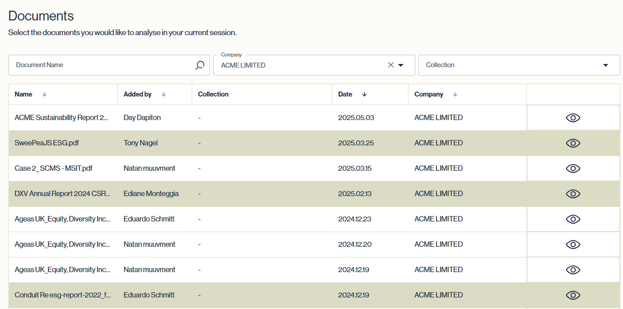Click the date 2025.03.25
This screenshot has height=309, width=623.
[356, 143]
